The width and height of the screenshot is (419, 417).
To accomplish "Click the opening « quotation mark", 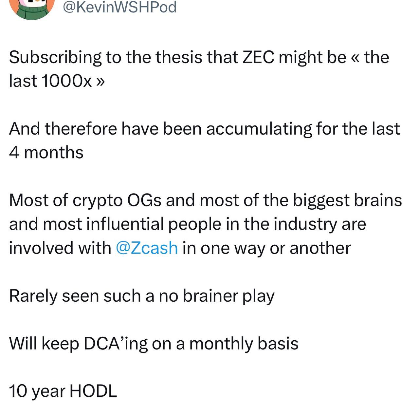I will click(355, 58).
